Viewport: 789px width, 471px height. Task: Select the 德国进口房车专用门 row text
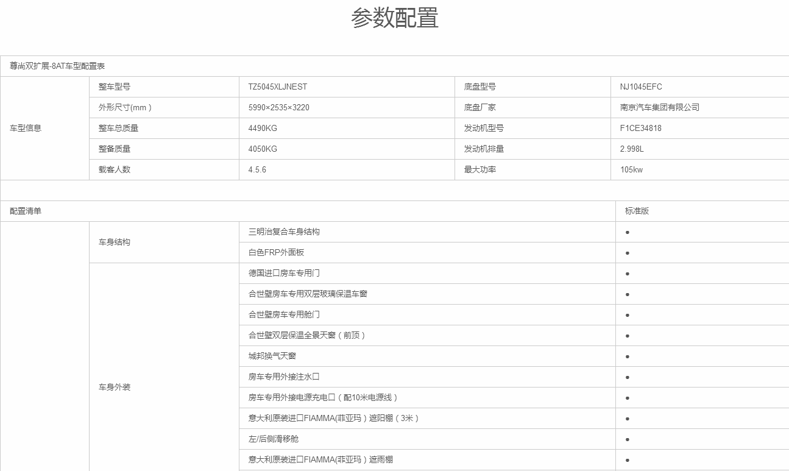pos(284,273)
